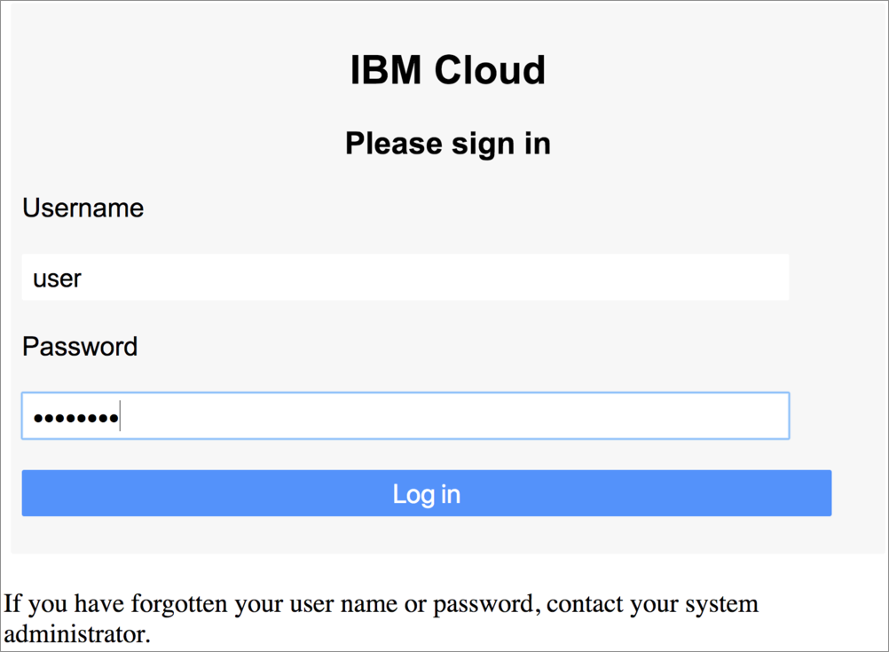The width and height of the screenshot is (889, 652).
Task: Click the 'IBM Cloud' heading text
Action: (448, 70)
